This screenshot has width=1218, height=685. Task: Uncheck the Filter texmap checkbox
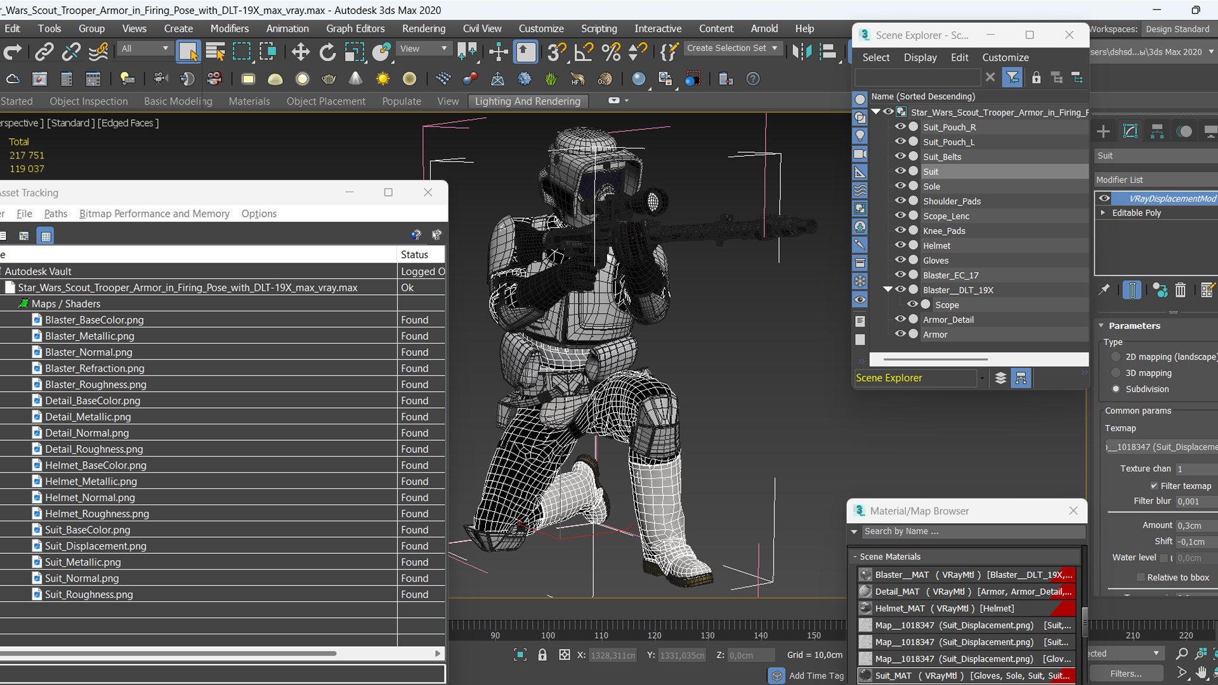click(1153, 486)
